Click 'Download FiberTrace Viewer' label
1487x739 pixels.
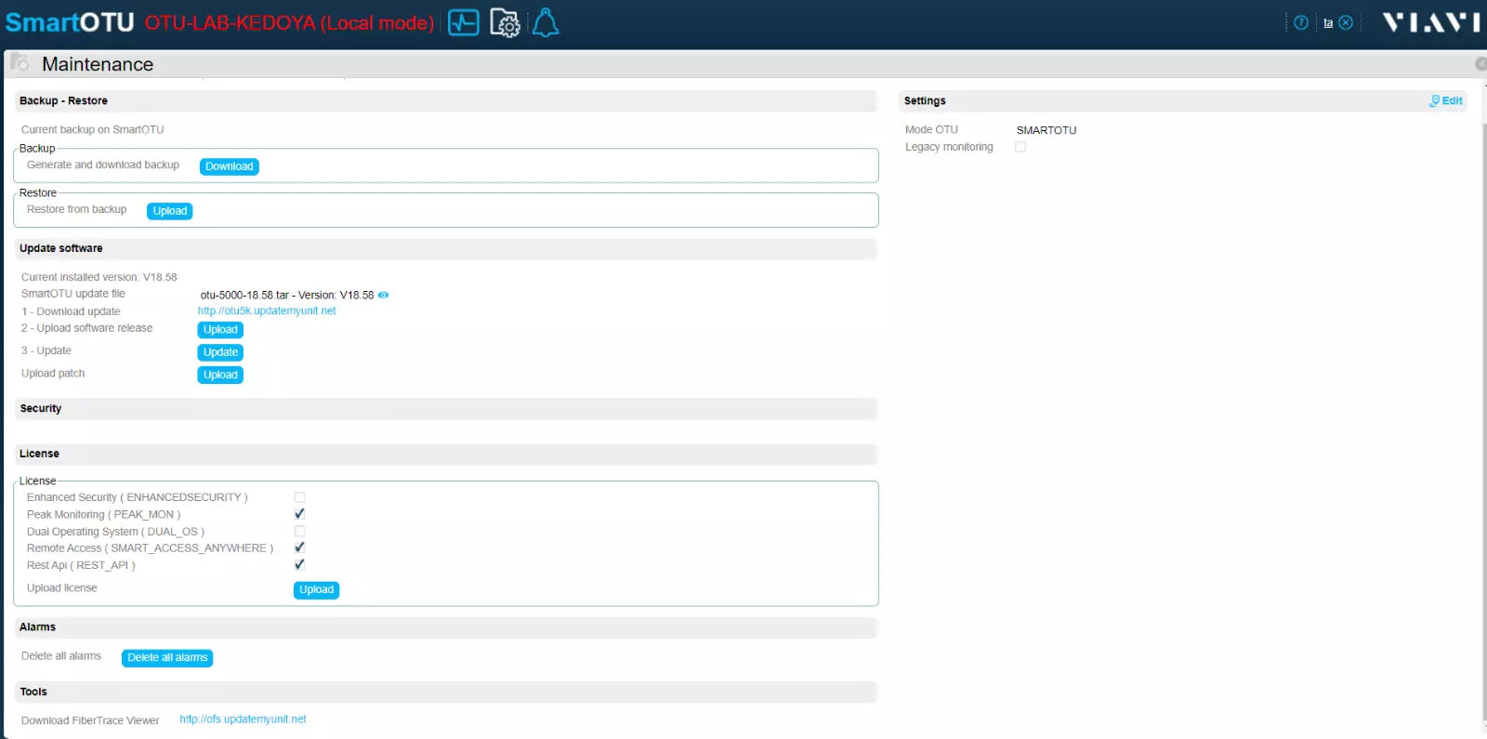[90, 720]
